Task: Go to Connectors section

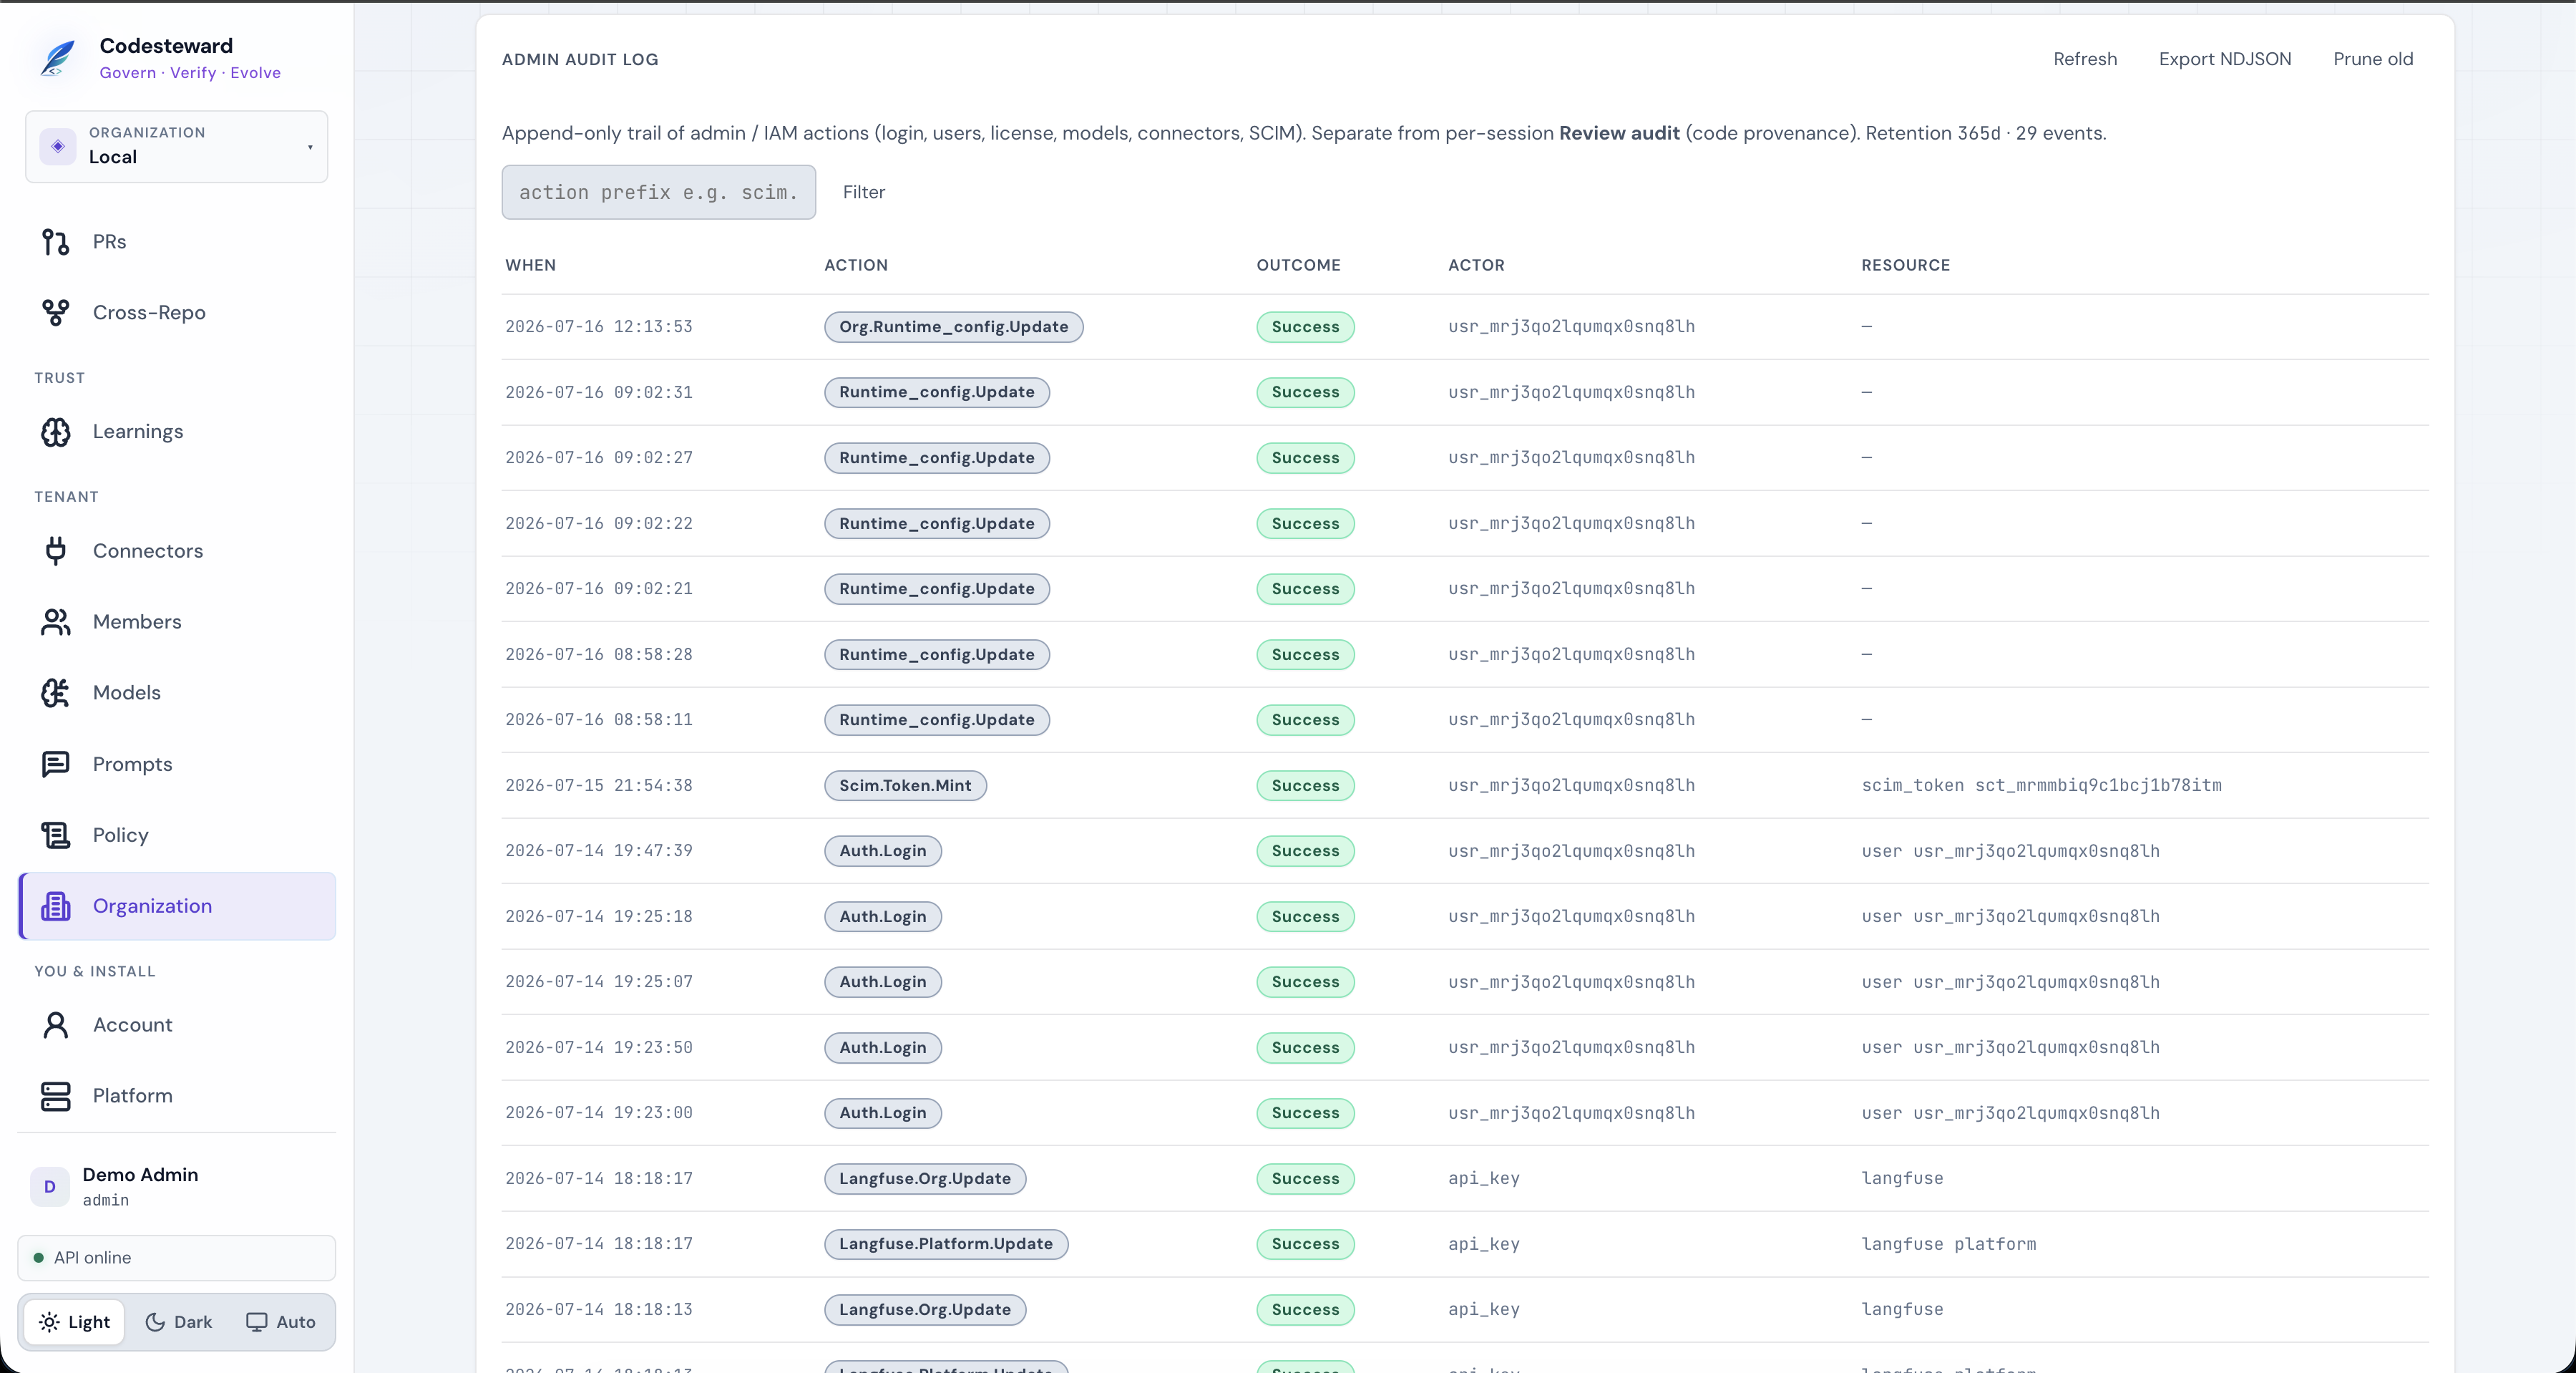Action: [177, 551]
